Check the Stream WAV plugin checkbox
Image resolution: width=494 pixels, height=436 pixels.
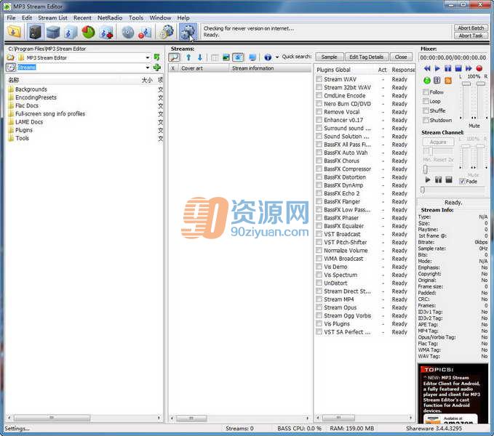tap(319, 79)
